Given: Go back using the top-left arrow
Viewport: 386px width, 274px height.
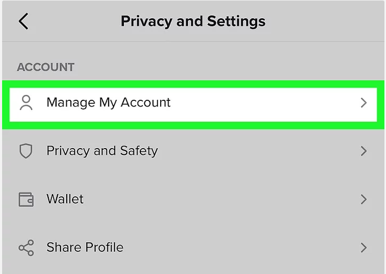Looking at the screenshot, I should (x=24, y=21).
